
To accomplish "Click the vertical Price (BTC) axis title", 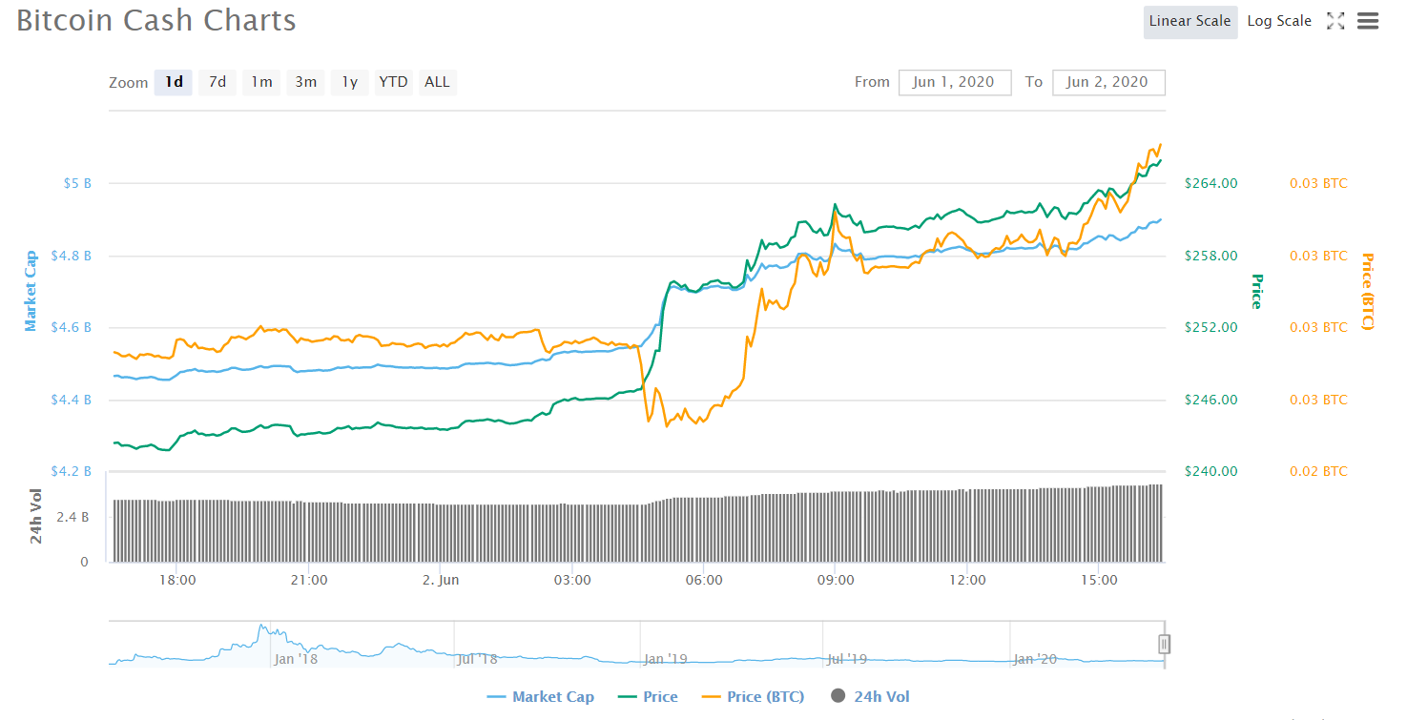I will [1367, 291].
